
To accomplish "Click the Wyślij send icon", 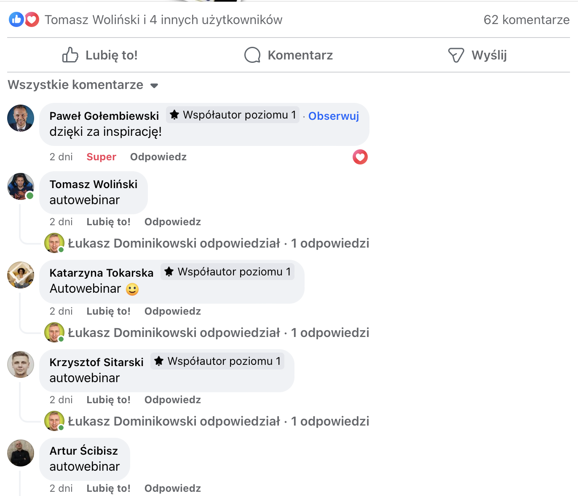I will point(456,55).
